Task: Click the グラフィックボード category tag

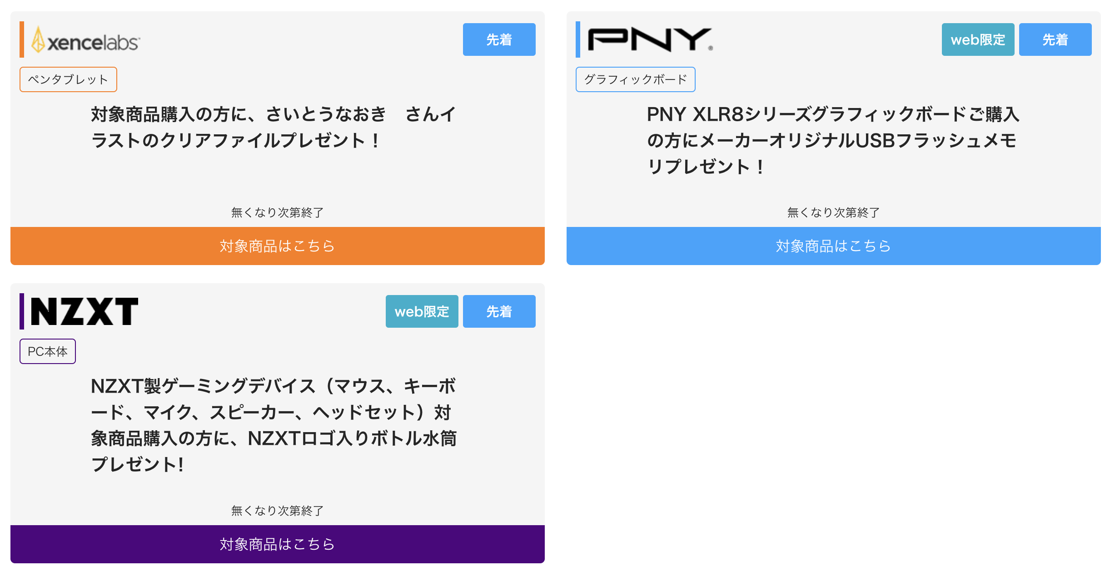Action: (635, 79)
